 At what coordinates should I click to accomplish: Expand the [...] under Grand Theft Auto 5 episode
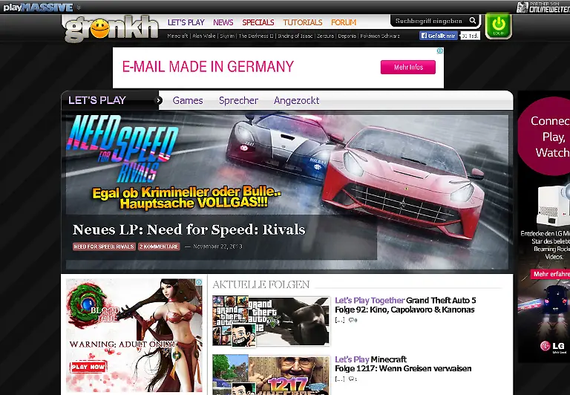tap(339, 320)
